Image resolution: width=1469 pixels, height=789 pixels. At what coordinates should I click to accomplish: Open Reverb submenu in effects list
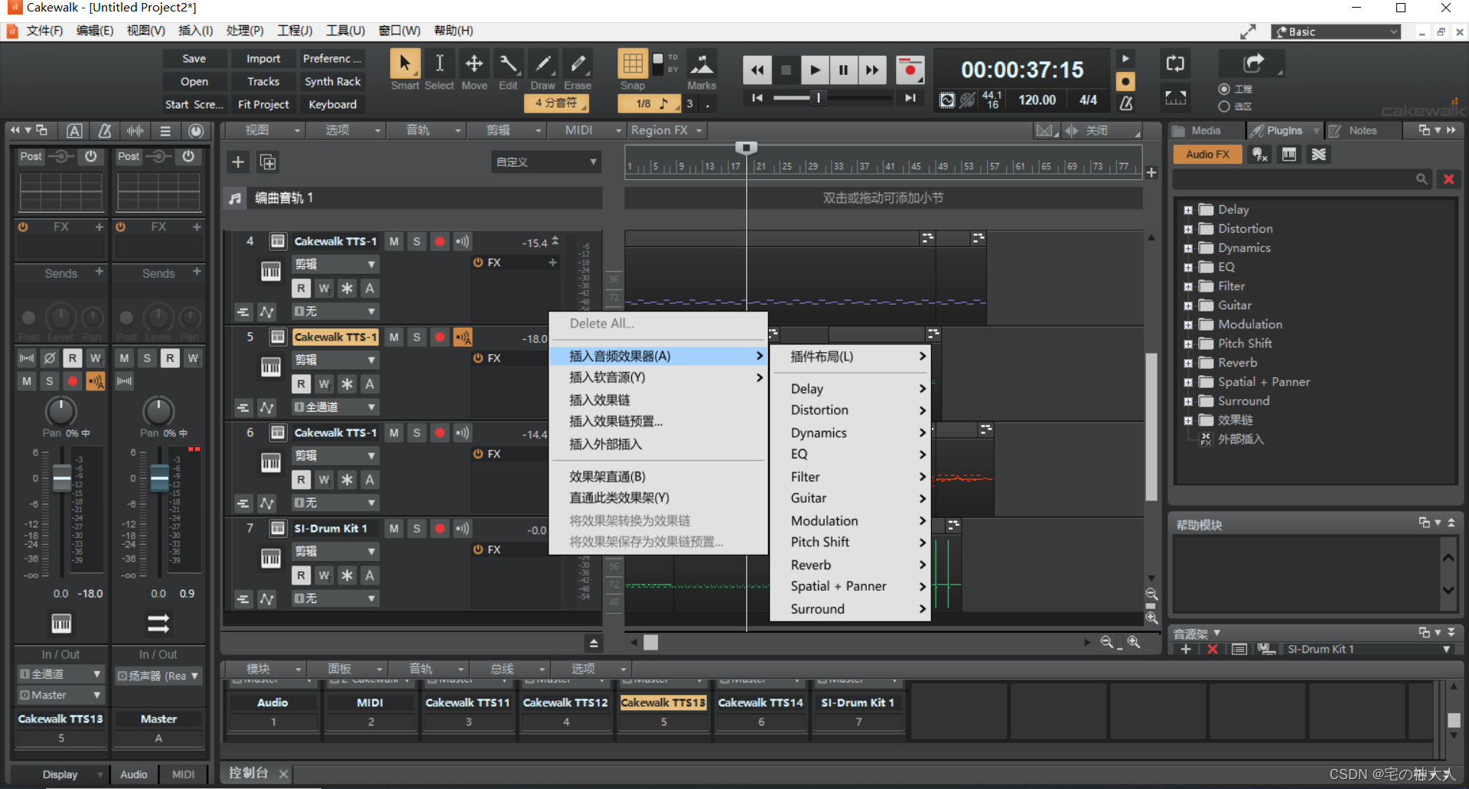[x=850, y=565]
